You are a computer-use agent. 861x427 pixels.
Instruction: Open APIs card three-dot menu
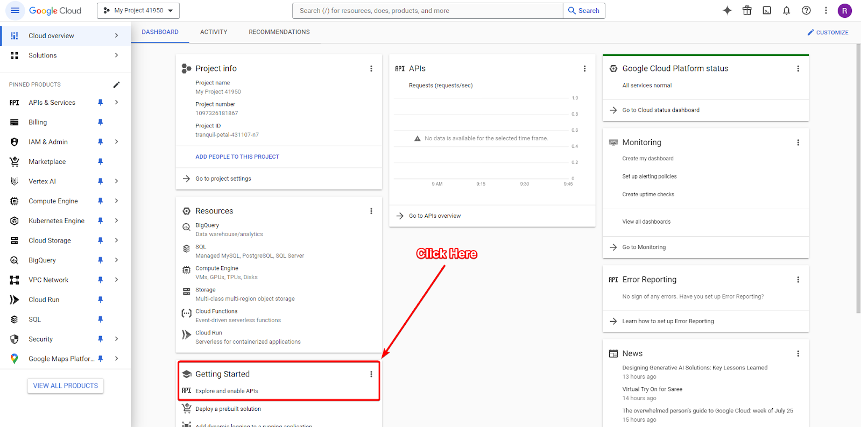click(584, 69)
